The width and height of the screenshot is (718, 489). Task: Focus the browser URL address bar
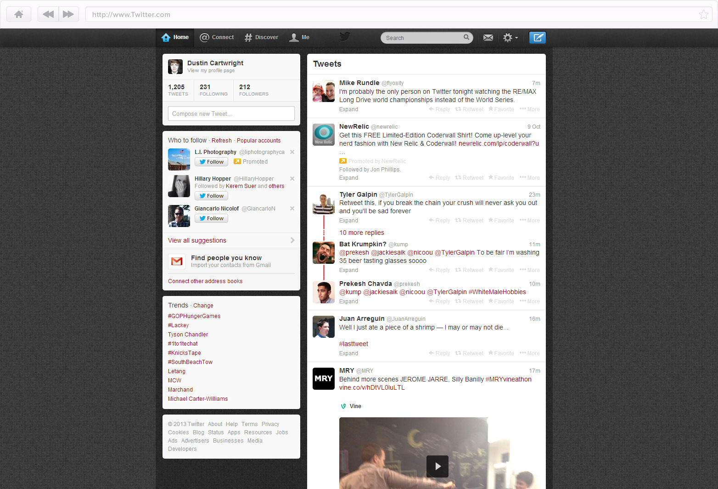point(398,14)
